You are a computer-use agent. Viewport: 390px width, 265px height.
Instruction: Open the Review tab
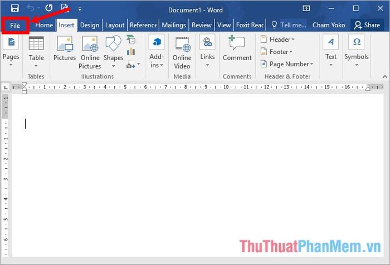[x=202, y=25]
